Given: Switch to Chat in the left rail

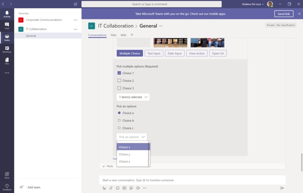Looking at the screenshot, I should pos(7,25).
